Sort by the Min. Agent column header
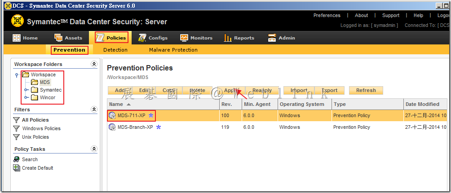451x193 pixels. coord(260,104)
